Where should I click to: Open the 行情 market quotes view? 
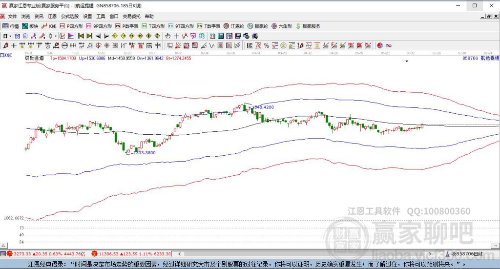pyautogui.click(x=11, y=26)
